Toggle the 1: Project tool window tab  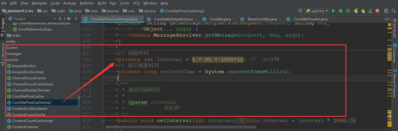(3, 28)
